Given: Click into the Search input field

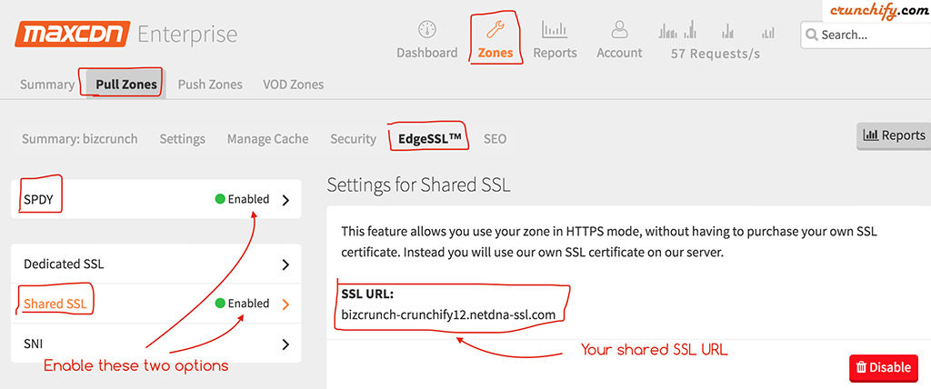Looking at the screenshot, I should click(866, 35).
